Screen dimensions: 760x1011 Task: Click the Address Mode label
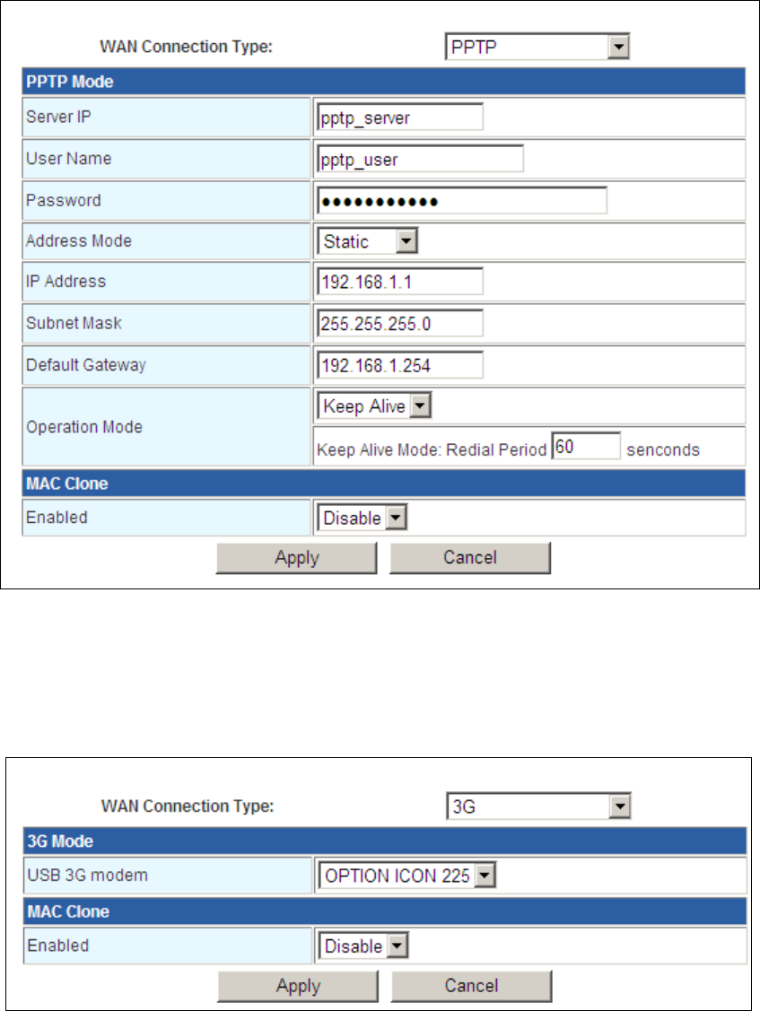[x=79, y=240]
